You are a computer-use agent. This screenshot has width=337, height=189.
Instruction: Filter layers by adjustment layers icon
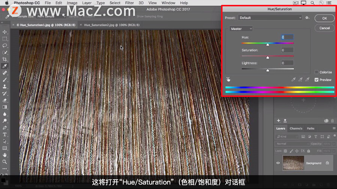tap(310, 137)
